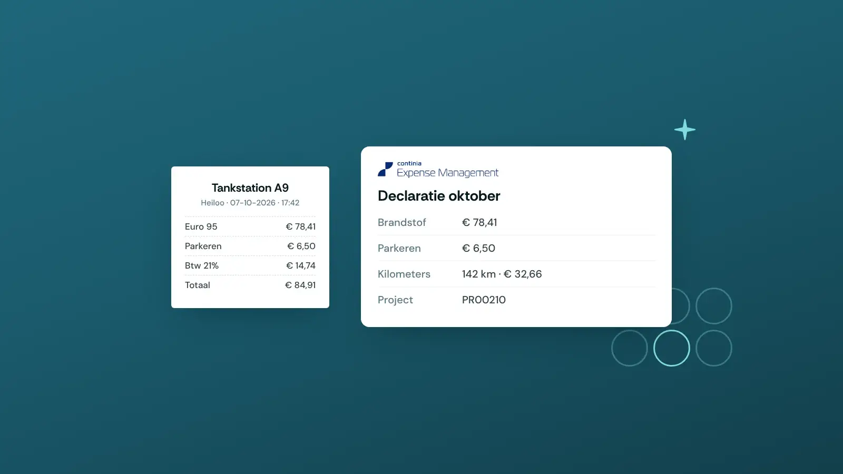Viewport: 843px width, 474px height.
Task: Select € 6,50 on the Tankstation receipt
Action: coord(301,246)
